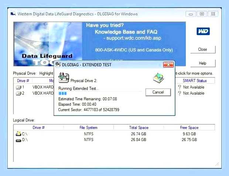
Task: Click the extended test progress bar
Action: pyautogui.click(x=100, y=93)
